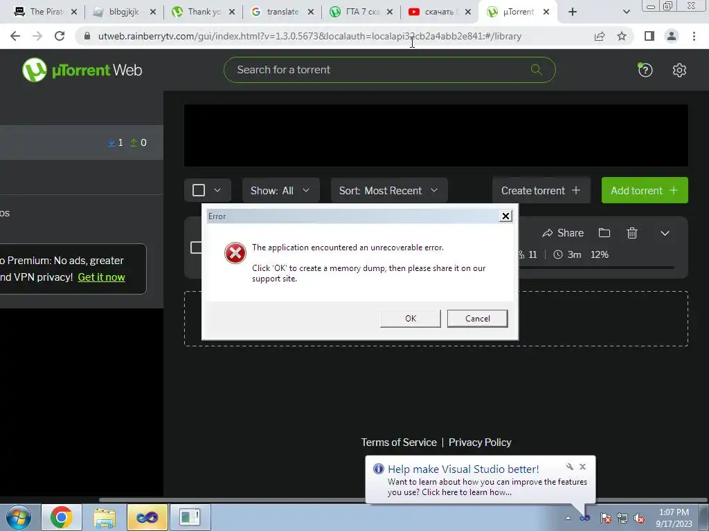Image resolution: width=709 pixels, height=531 pixels.
Task: Click the wrench icon in notification balloon
Action: (570, 467)
